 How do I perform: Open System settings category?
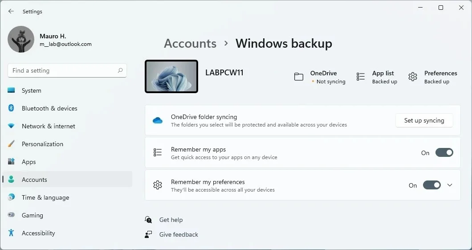pos(31,90)
